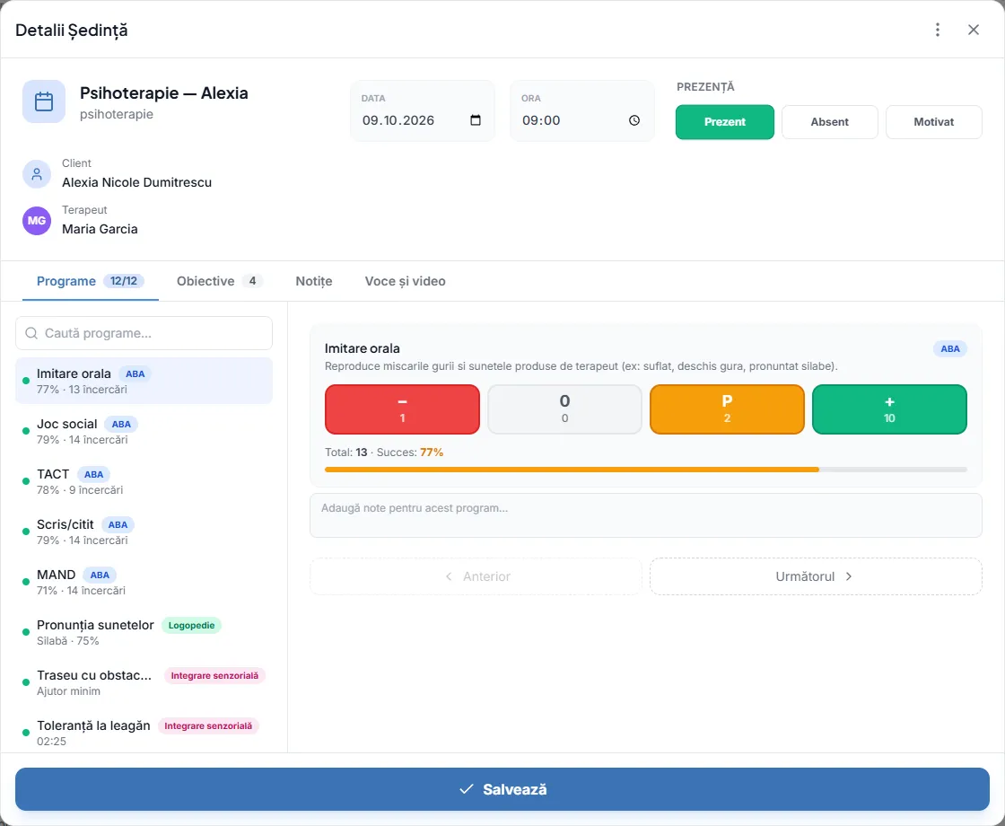Select the TACT program

pyautogui.click(x=144, y=481)
